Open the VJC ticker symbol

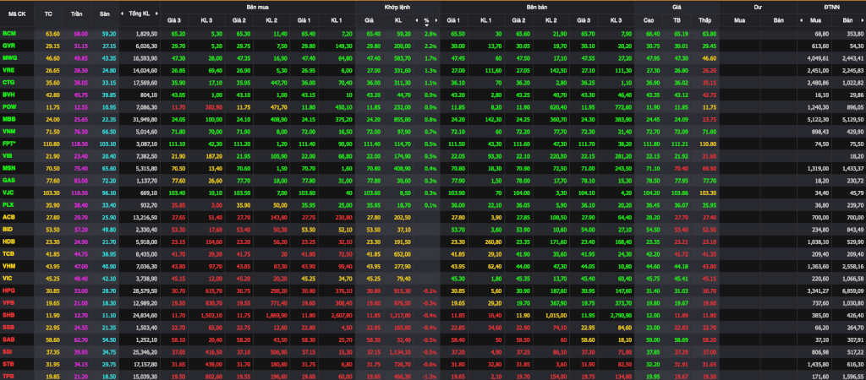(x=8, y=193)
